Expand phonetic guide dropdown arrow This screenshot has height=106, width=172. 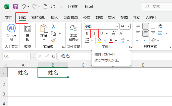(128, 41)
